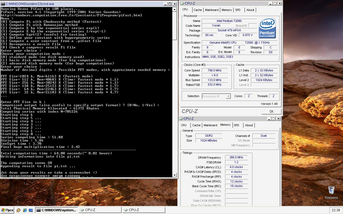Screen dimensions: 343x214
Task: Click the cmd scrollbar up arrow
Action: [175, 9]
